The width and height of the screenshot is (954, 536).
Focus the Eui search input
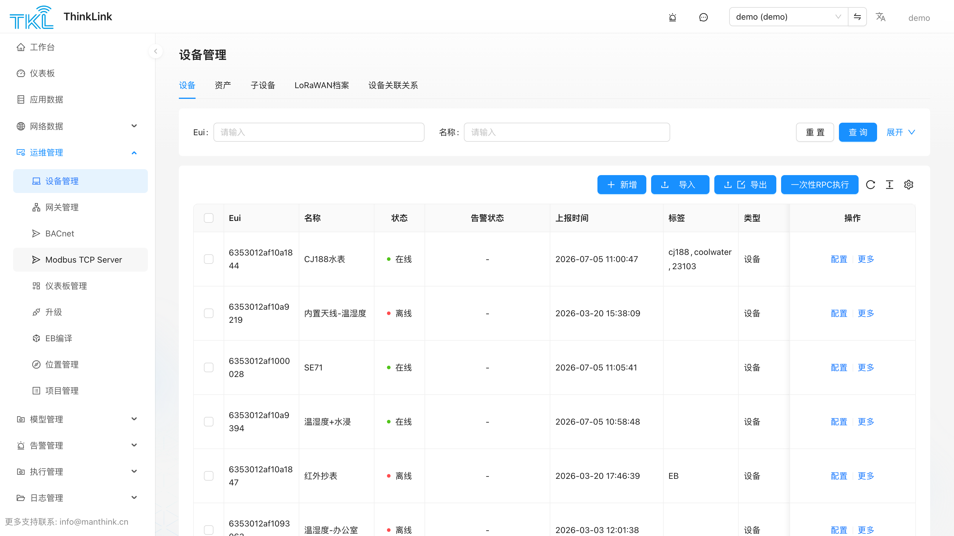coord(319,132)
